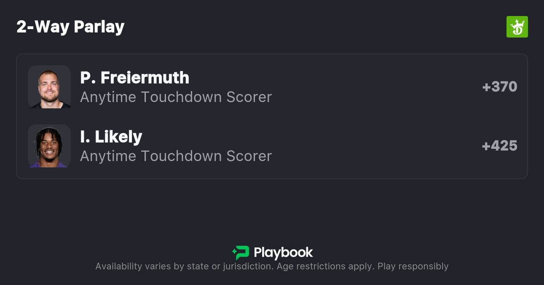Click Likely's Anytime Touchdown Scorer label
544x285 pixels.
coord(176,156)
